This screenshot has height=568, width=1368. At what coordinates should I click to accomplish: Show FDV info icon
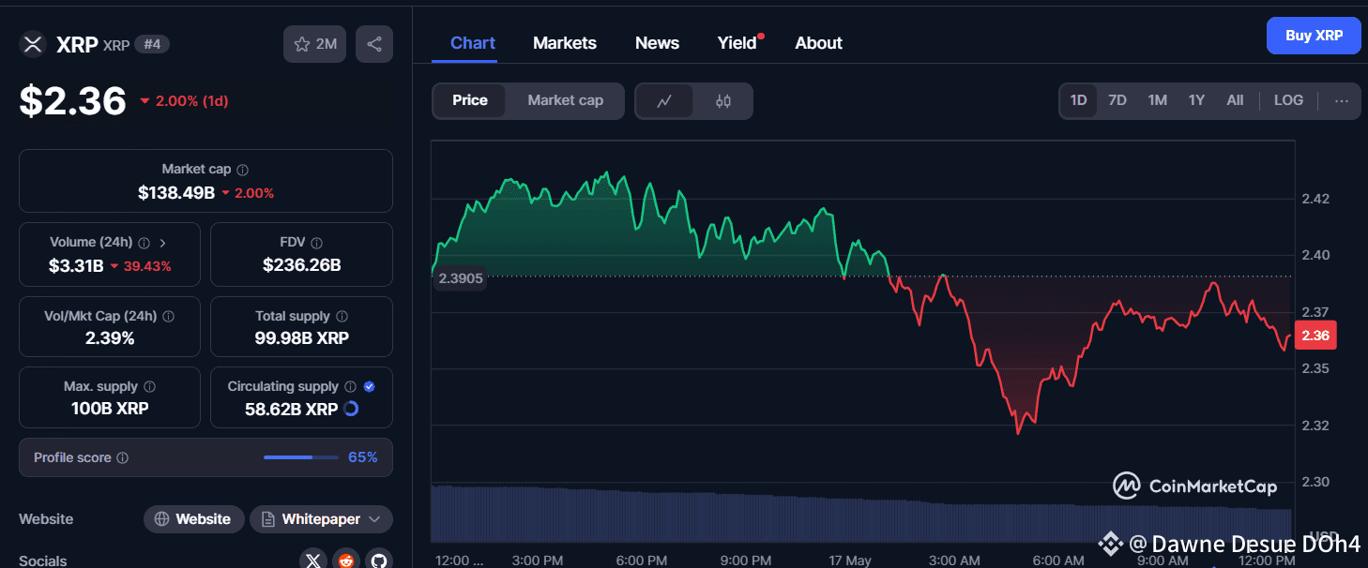pyautogui.click(x=316, y=242)
